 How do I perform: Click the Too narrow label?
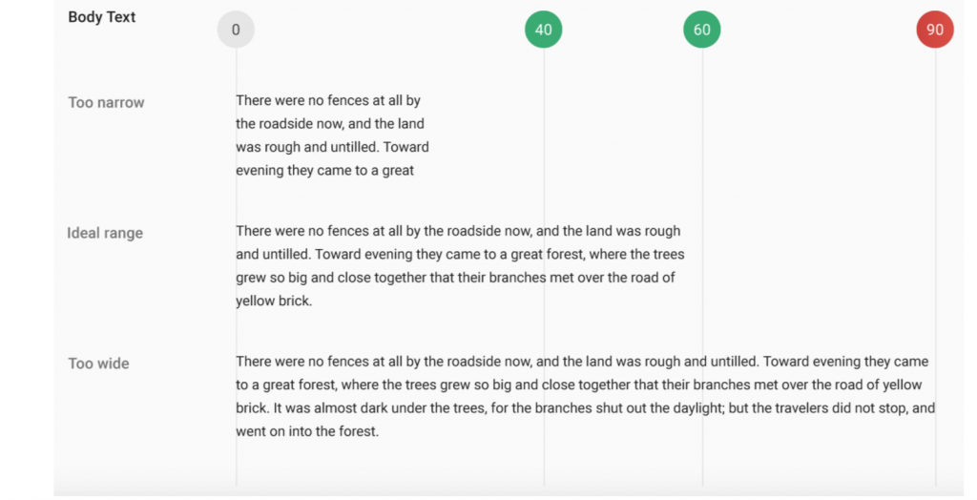click(106, 102)
